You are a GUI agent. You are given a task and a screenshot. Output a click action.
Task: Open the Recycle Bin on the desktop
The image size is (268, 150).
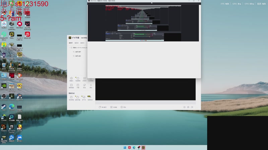[x=4, y=66]
